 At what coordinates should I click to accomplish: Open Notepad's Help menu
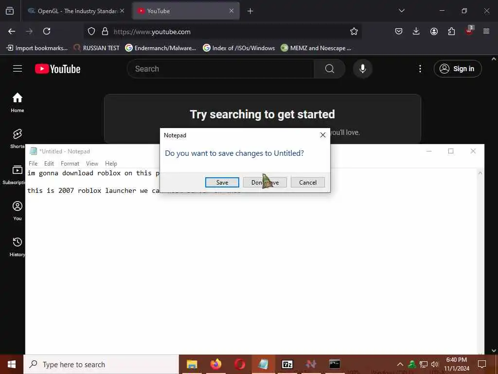click(x=111, y=164)
